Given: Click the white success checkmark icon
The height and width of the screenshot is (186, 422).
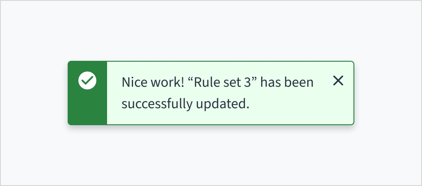Looking at the screenshot, I should pos(87,81).
